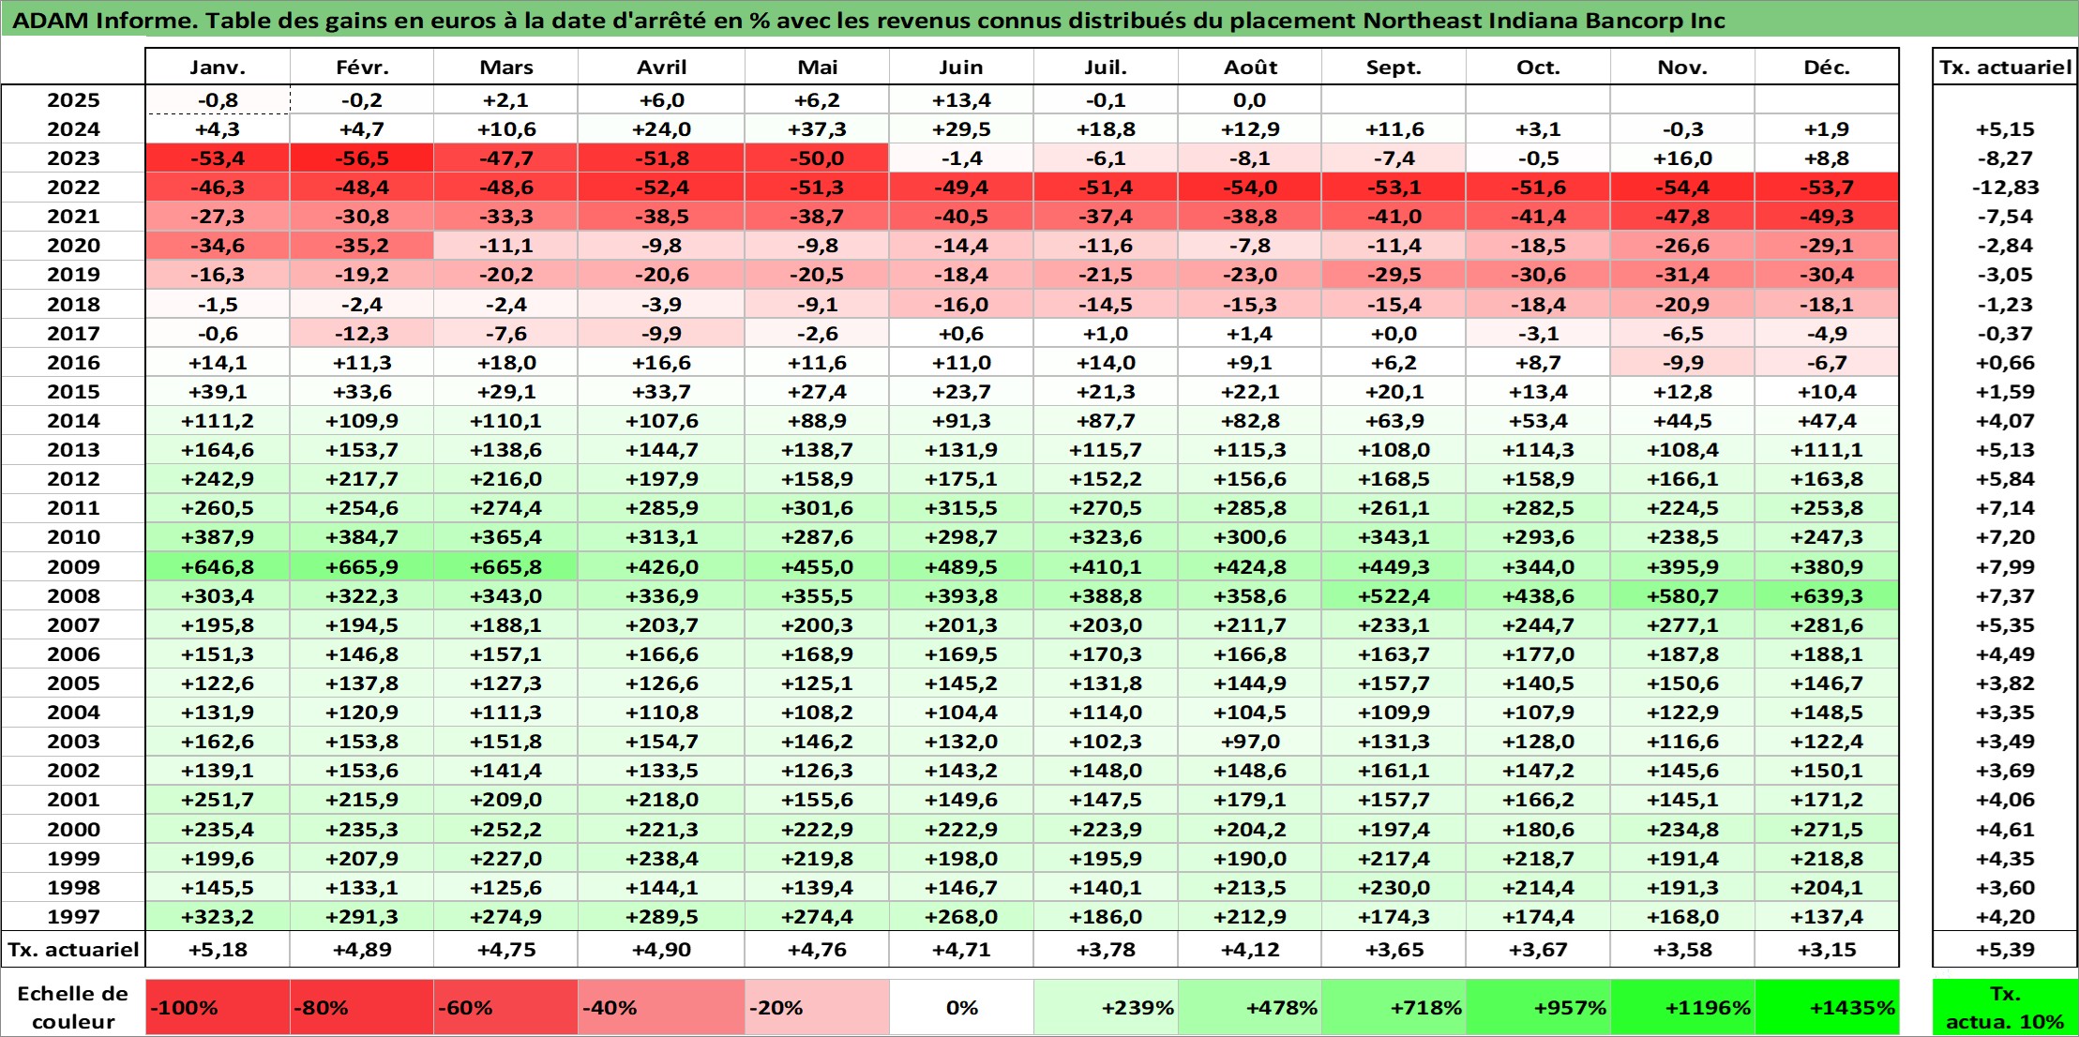This screenshot has height=1037, width=2079.
Task: Click cell '-35,2' in 2020 February
Action: tap(362, 246)
